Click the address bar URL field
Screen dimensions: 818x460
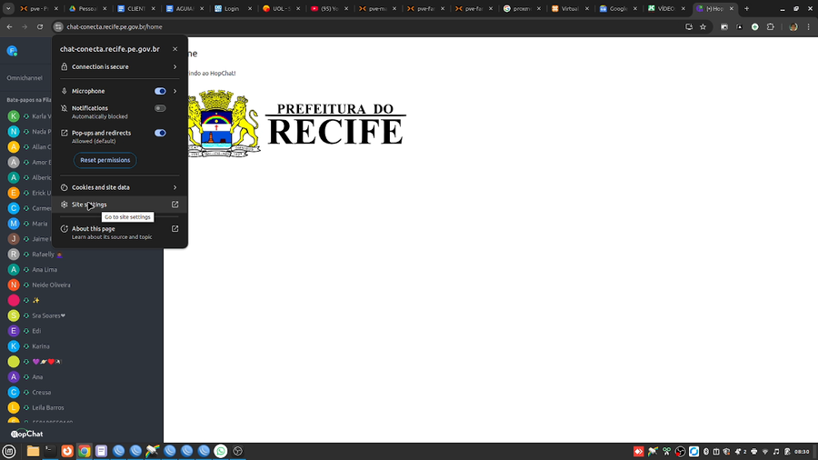pos(365,26)
